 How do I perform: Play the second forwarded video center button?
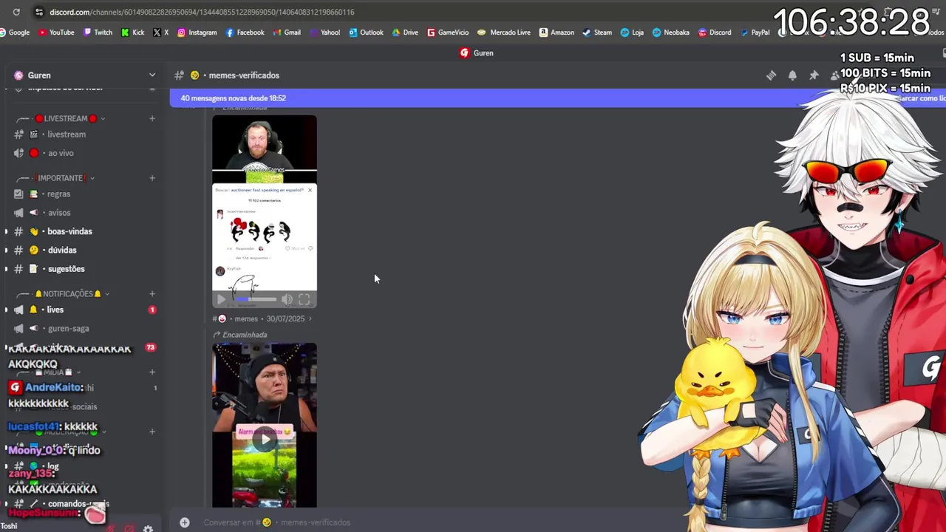[265, 440]
